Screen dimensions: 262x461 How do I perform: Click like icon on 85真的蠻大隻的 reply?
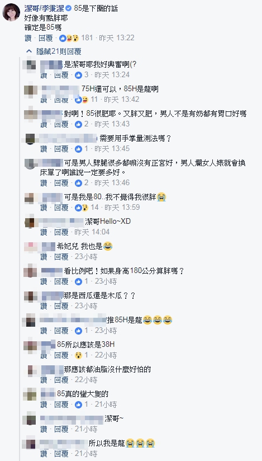78,404
